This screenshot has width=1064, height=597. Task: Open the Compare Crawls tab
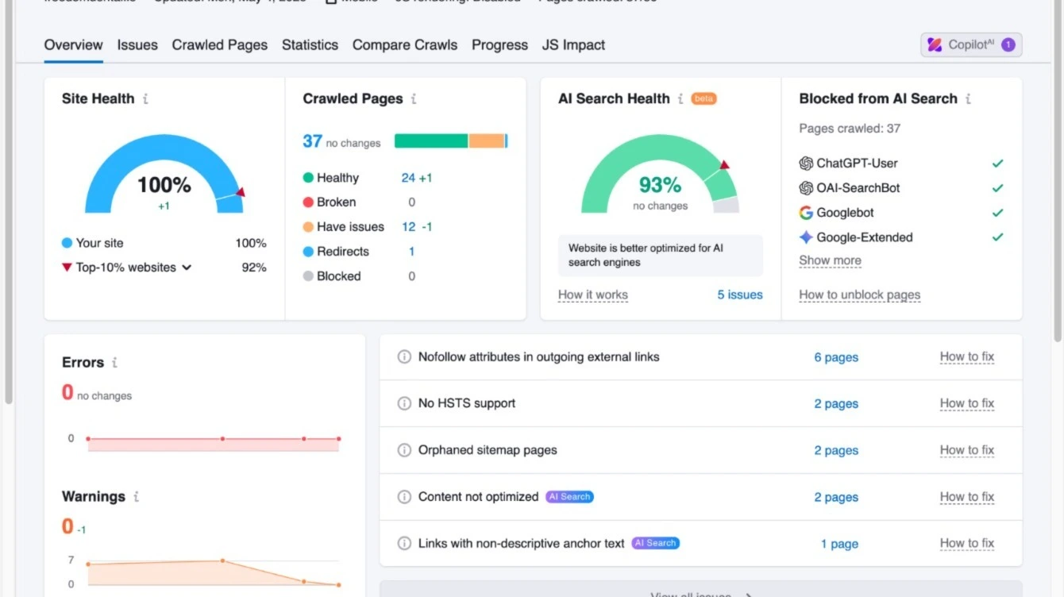(x=405, y=45)
